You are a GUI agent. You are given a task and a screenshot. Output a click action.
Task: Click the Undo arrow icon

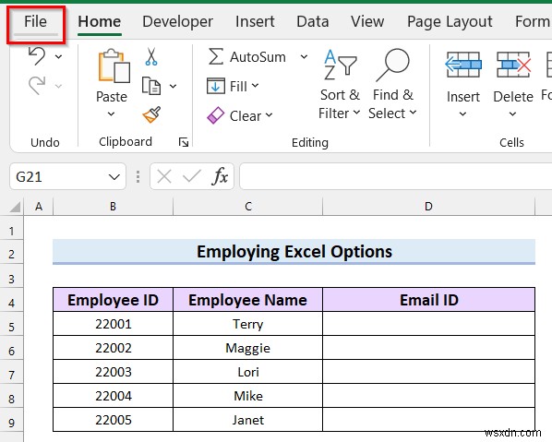(37, 56)
